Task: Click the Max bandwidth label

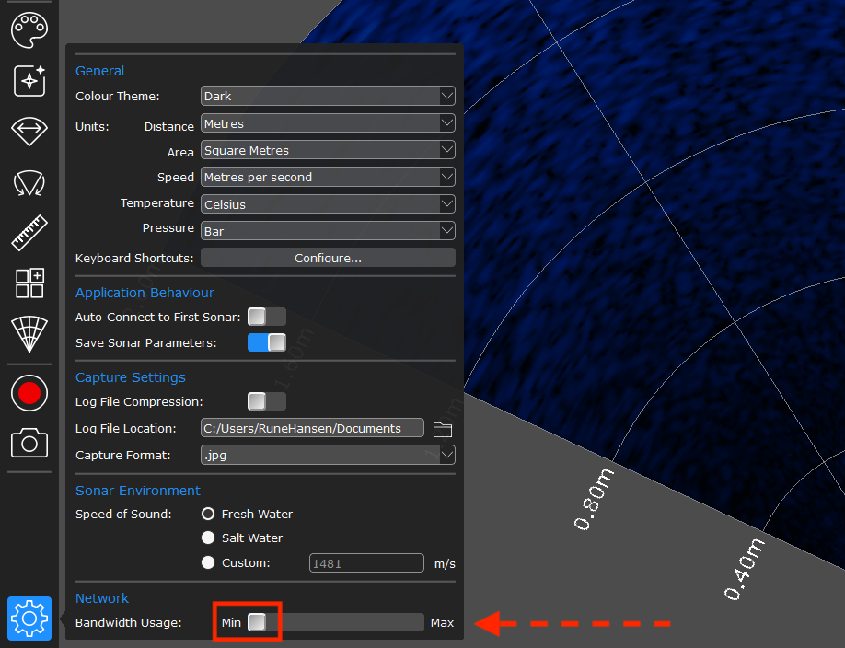Action: 442,622
